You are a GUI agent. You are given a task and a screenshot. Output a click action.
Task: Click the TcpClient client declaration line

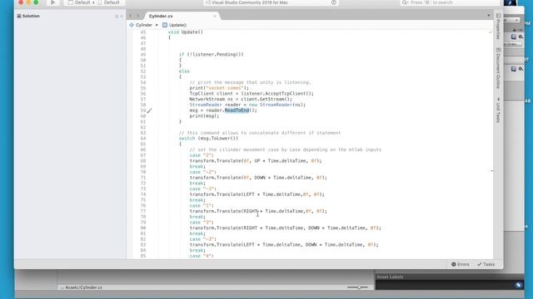[252, 94]
